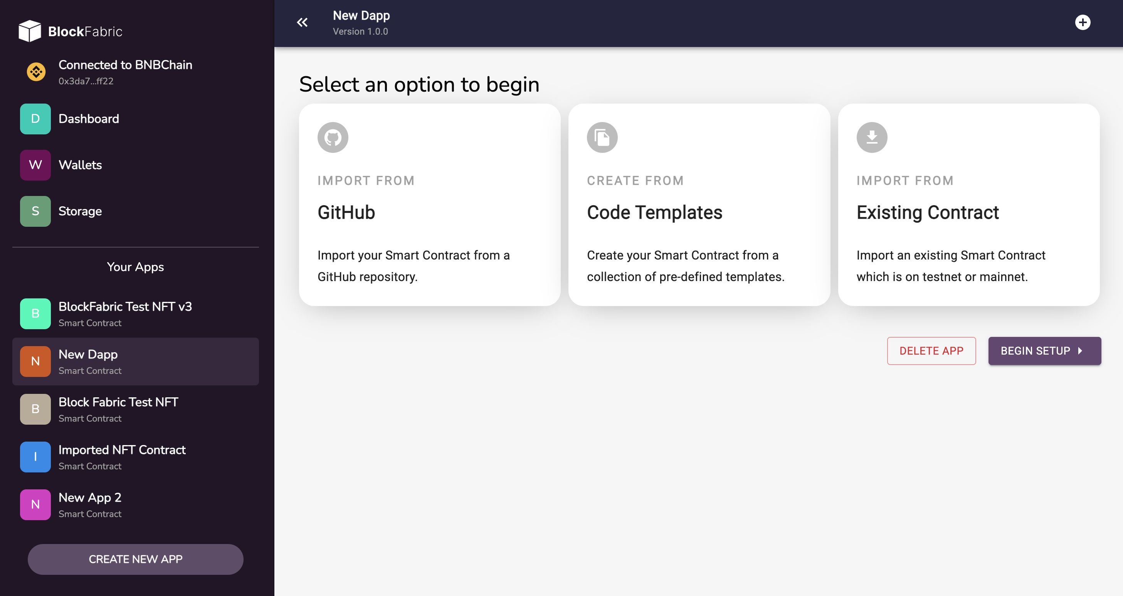
Task: Click the Delete App button
Action: (x=931, y=351)
